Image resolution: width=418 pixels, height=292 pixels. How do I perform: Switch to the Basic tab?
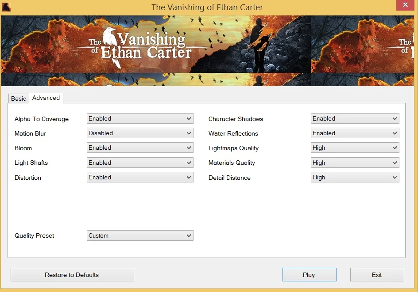pos(19,99)
